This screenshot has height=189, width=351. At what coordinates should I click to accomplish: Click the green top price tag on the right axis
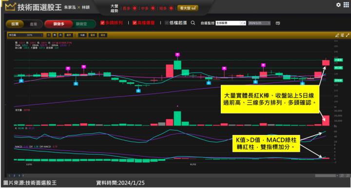pos(338,60)
